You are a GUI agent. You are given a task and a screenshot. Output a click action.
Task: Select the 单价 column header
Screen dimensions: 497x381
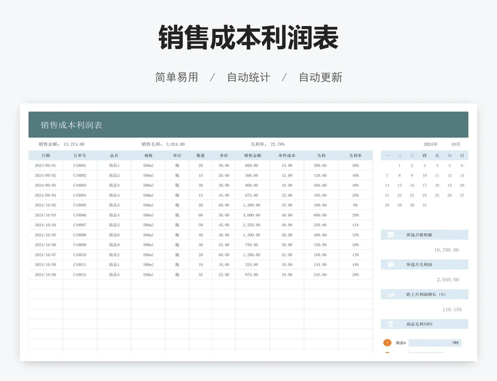[x=224, y=155]
